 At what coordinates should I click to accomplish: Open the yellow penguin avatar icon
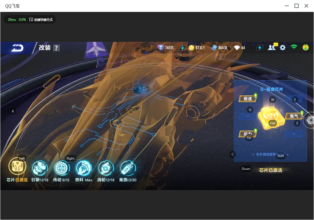(x=305, y=48)
